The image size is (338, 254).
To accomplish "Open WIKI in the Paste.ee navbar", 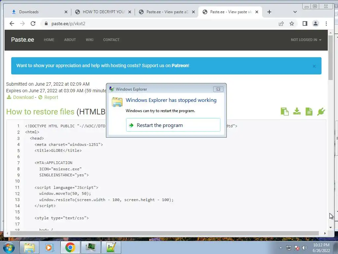I will pyautogui.click(x=89, y=40).
